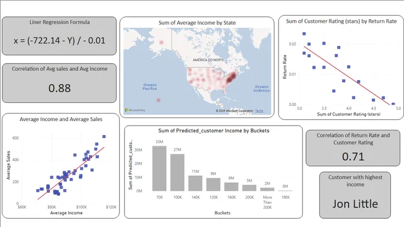Select the Average Sales y-axis title

(8, 165)
